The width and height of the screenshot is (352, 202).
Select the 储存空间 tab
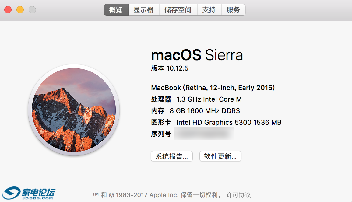point(178,10)
